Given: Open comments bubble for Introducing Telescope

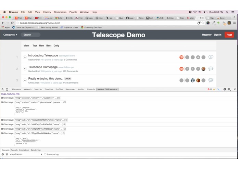Looking at the screenshot, I should (211, 57).
